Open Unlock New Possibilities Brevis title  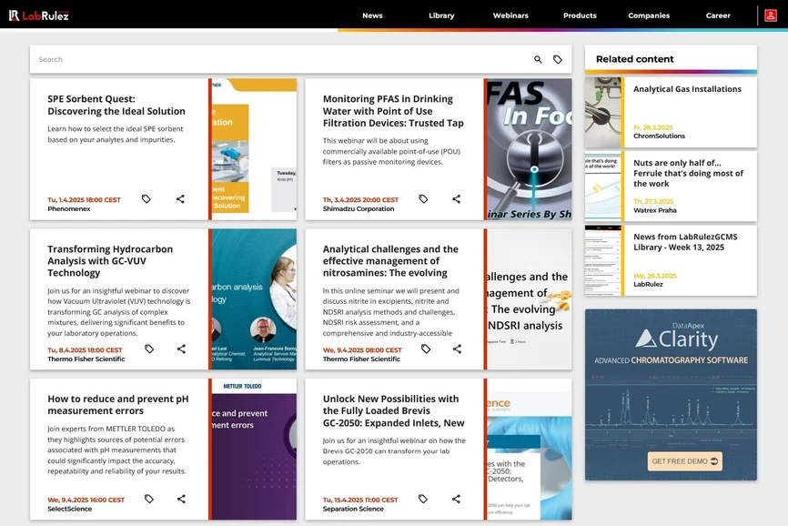pyautogui.click(x=393, y=410)
